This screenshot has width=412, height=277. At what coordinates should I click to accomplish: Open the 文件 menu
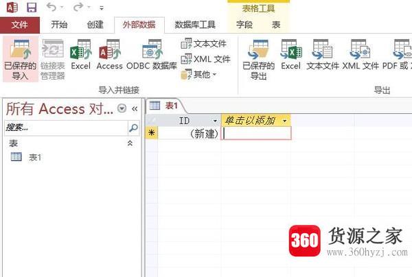coord(20,25)
